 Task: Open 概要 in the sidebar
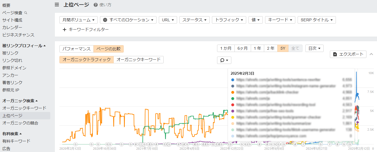point(6,5)
